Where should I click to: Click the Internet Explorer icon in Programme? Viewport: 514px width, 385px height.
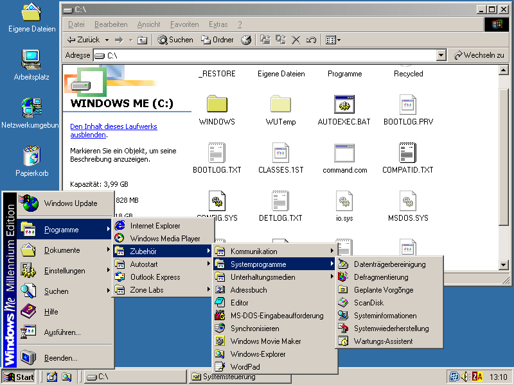pos(120,226)
